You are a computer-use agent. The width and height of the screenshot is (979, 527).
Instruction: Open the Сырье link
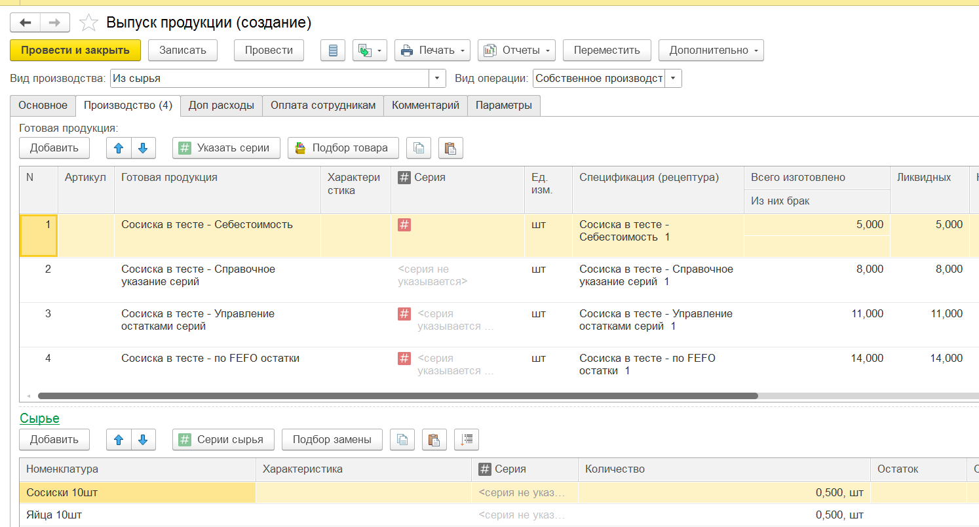(x=39, y=418)
